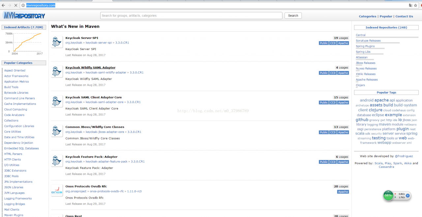422x217 pixels.
Task: Click the artifact search input field
Action: pyautogui.click(x=191, y=15)
